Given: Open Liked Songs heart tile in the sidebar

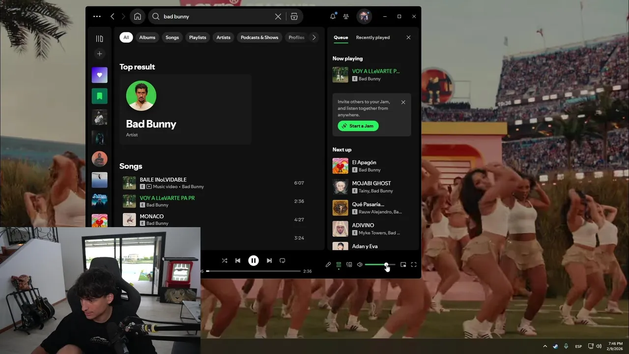Looking at the screenshot, I should pos(99,75).
